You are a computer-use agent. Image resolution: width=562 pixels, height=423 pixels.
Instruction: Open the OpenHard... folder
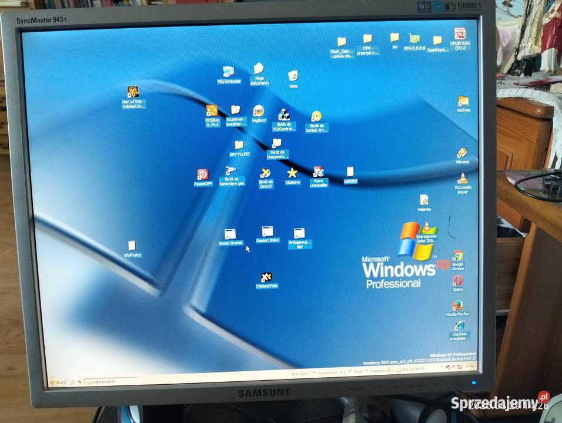point(437,44)
